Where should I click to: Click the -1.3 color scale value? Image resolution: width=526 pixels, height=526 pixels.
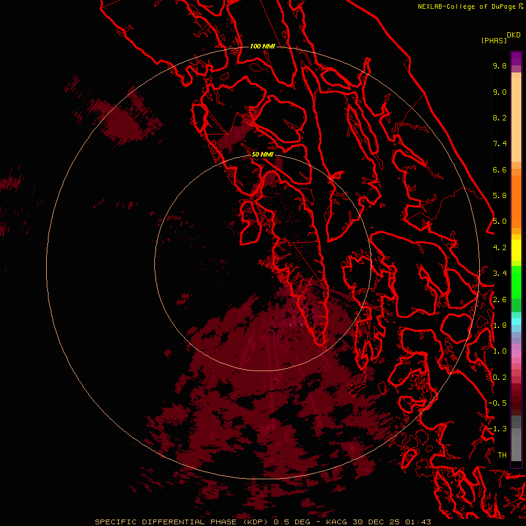point(497,429)
